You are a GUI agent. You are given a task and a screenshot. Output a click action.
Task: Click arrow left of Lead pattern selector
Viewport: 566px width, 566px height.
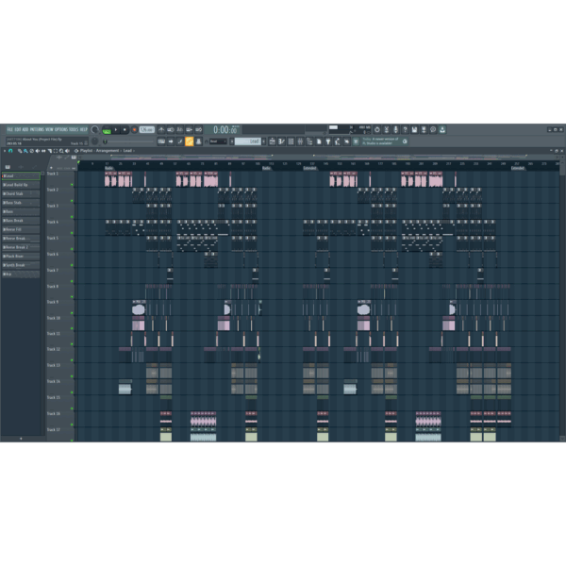tap(232, 141)
